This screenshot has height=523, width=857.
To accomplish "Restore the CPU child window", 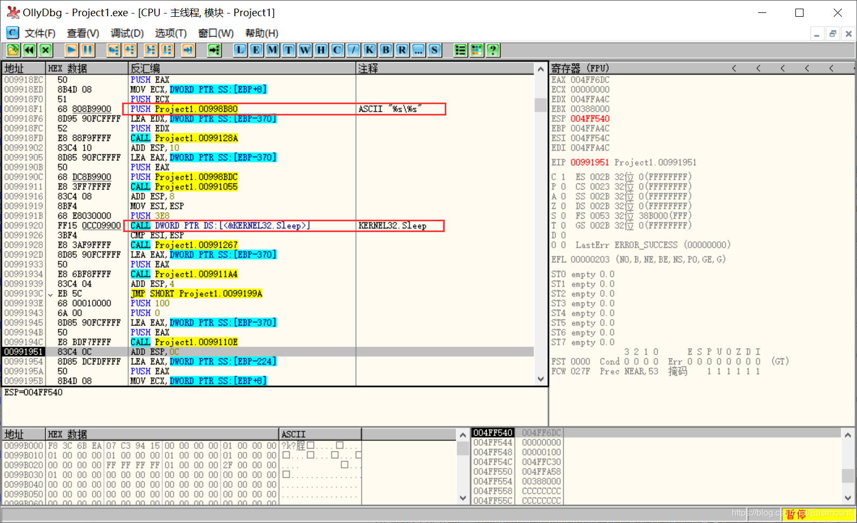I will pos(833,33).
